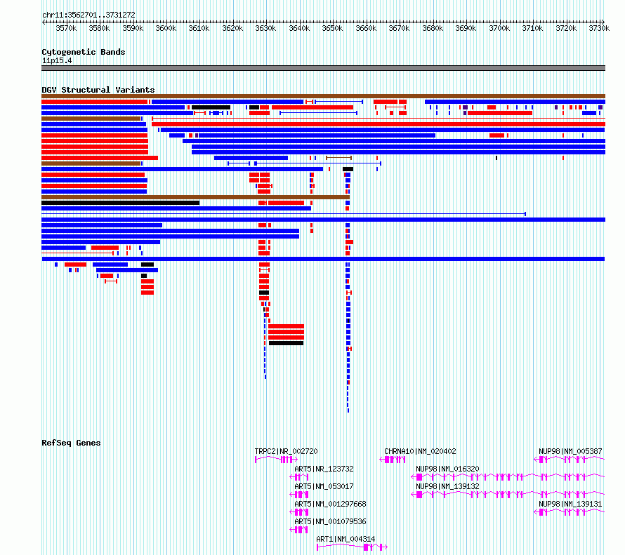Open the ART5|NM_001297668 transcript

click(x=330, y=504)
